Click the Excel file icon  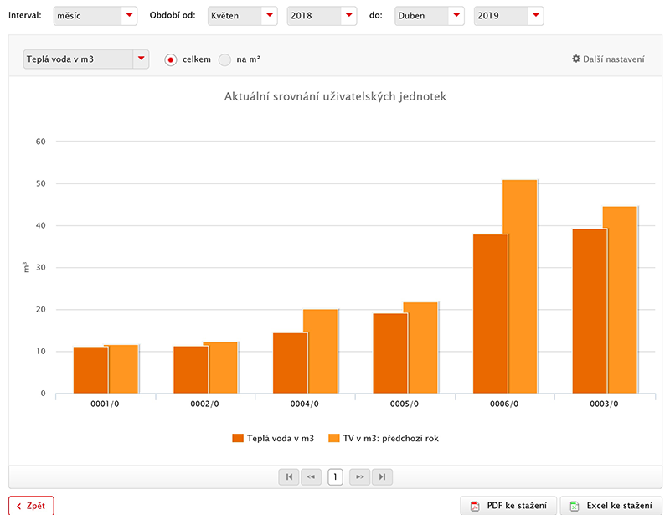(574, 506)
